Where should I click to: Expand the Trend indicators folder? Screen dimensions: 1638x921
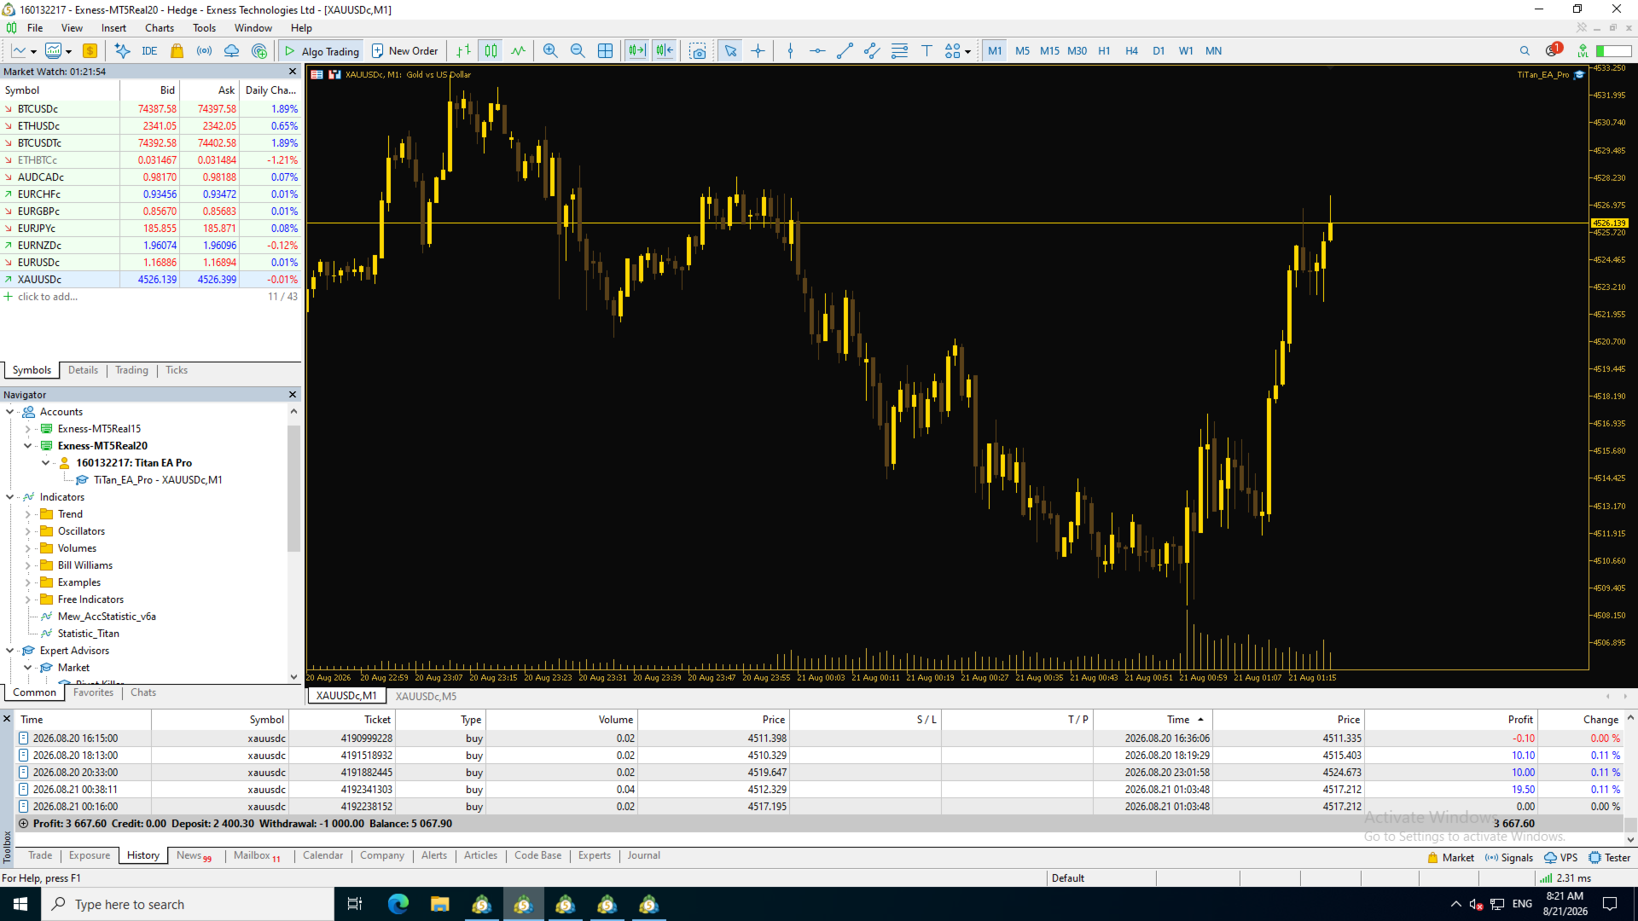(x=27, y=514)
